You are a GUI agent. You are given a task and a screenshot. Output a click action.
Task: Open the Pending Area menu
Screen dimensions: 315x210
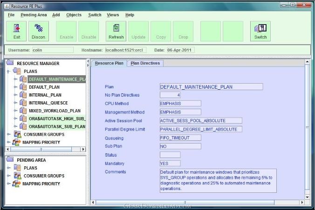pyautogui.click(x=34, y=15)
